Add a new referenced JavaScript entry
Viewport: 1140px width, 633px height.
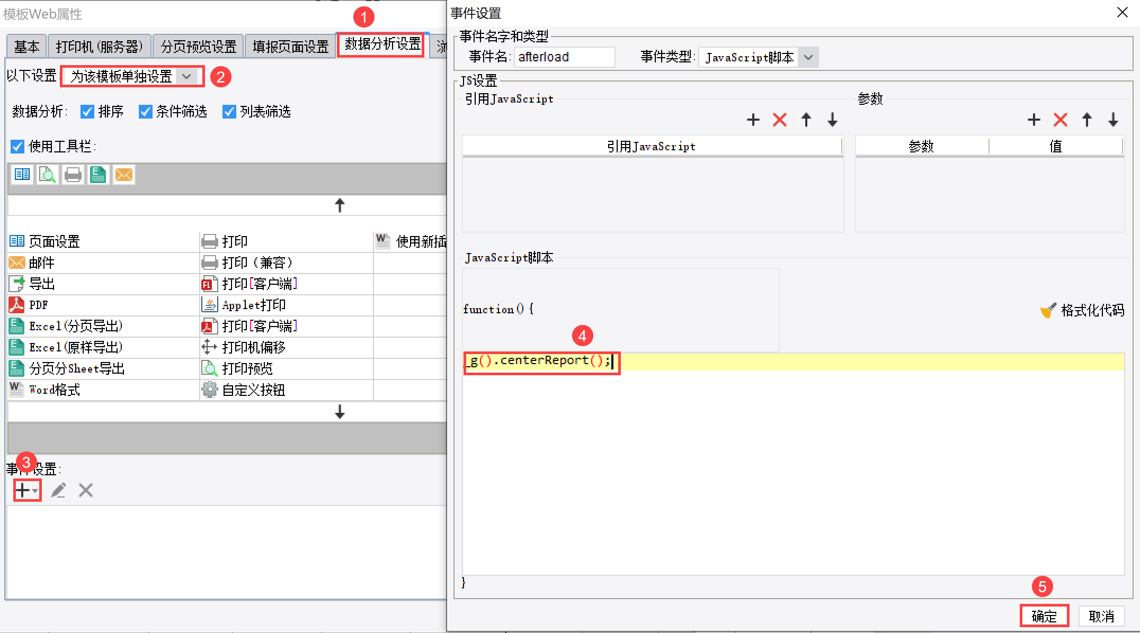click(753, 120)
